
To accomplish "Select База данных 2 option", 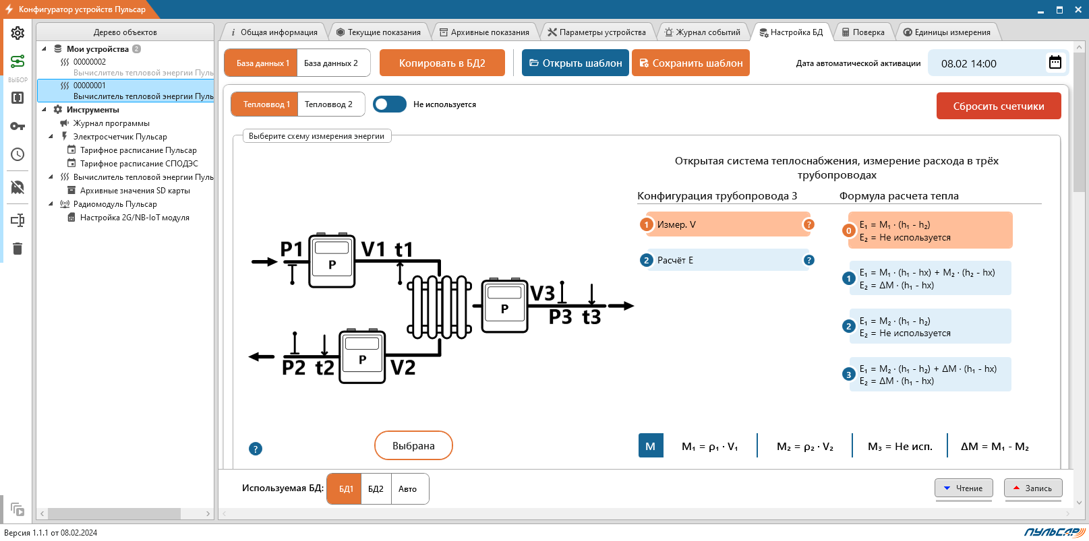I will pos(334,63).
